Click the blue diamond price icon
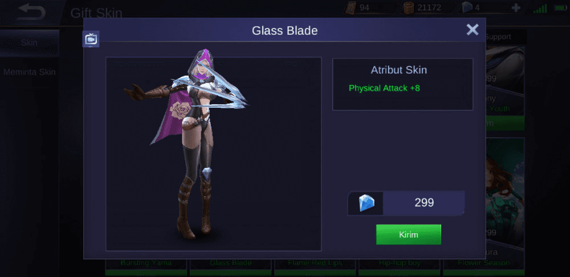This screenshot has height=277, width=570. pyautogui.click(x=366, y=203)
